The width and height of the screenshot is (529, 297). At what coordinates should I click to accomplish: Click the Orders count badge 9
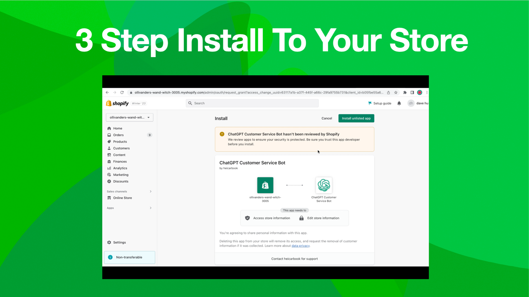[149, 135]
